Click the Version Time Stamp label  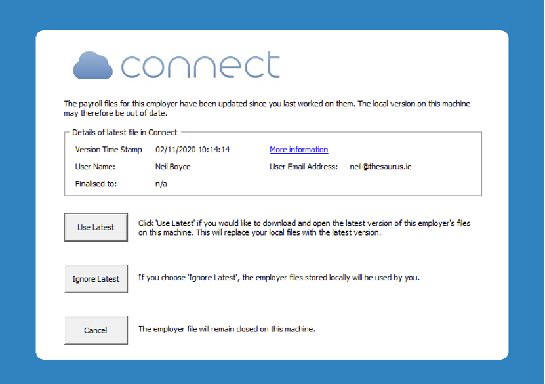108,150
